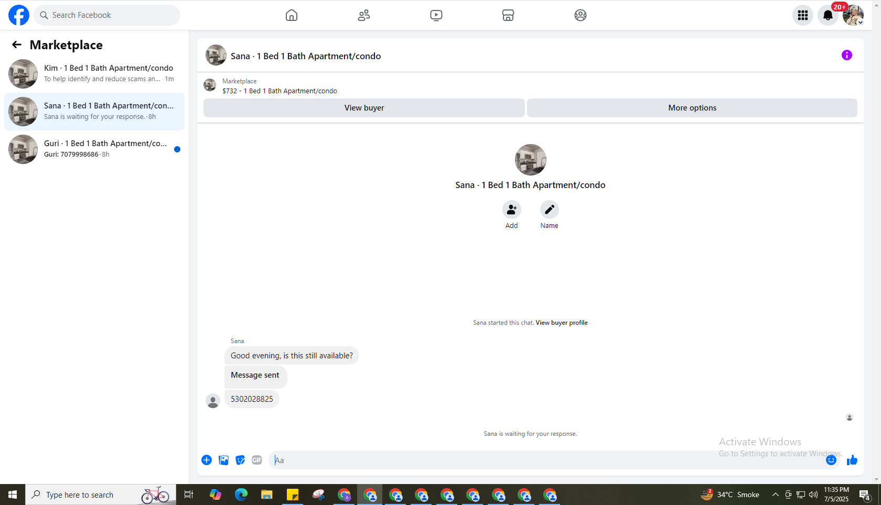Click the sender avatar beside 5302028825
The height and width of the screenshot is (505, 881).
[213, 401]
